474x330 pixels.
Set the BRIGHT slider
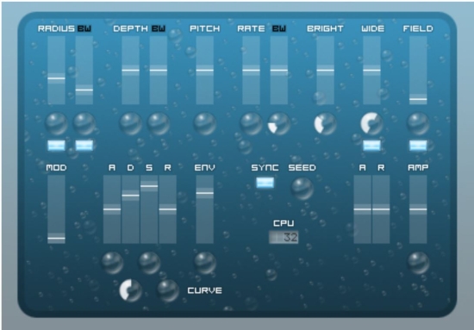[x=325, y=70]
